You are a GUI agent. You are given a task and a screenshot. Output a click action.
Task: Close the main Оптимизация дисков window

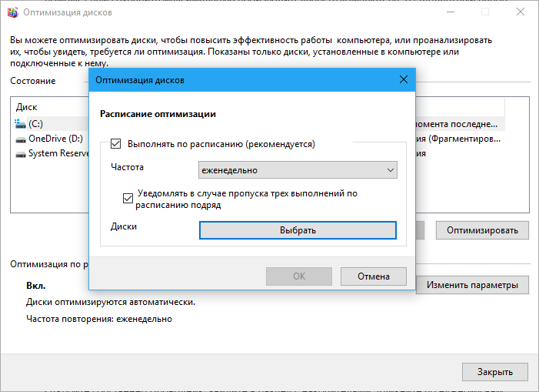521,12
